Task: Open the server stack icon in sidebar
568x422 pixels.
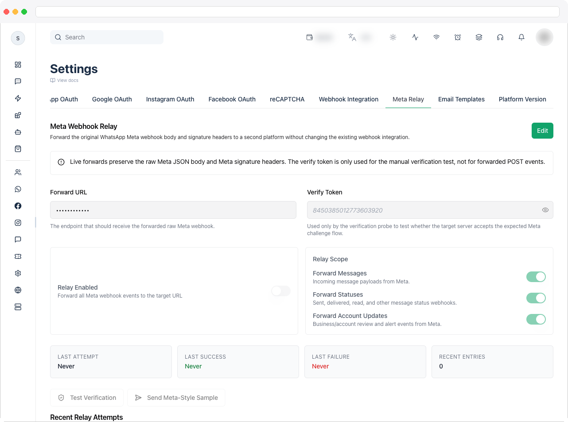Action: [x=18, y=307]
